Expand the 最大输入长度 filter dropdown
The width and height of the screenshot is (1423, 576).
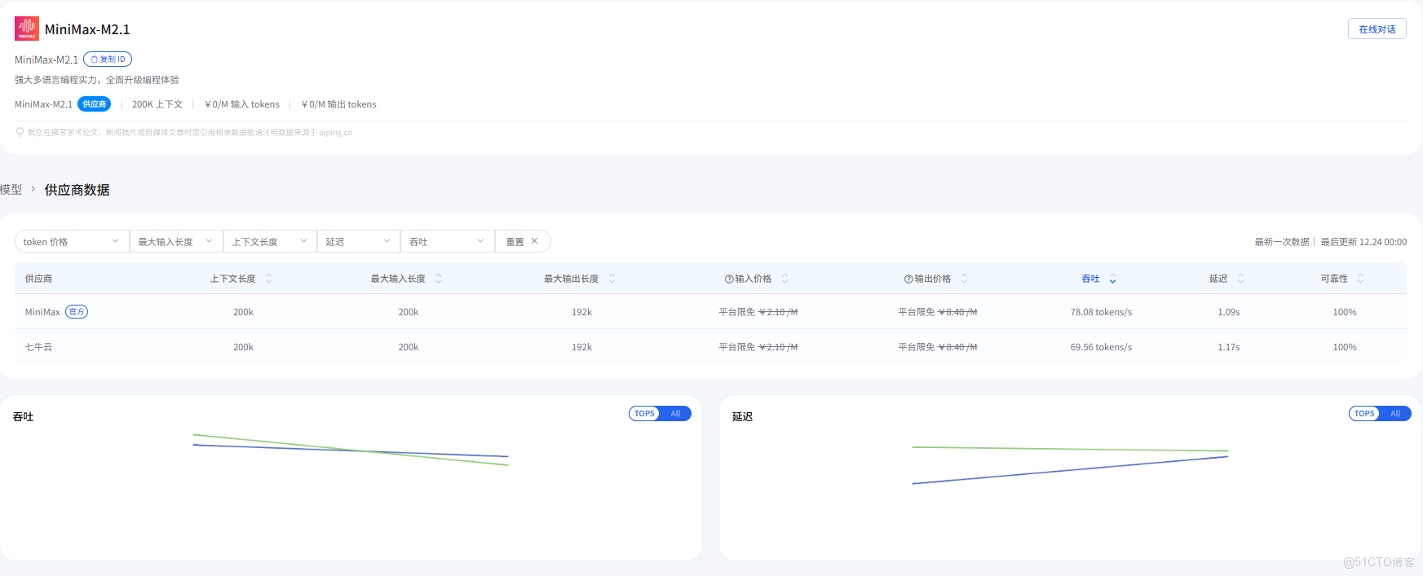[175, 242]
